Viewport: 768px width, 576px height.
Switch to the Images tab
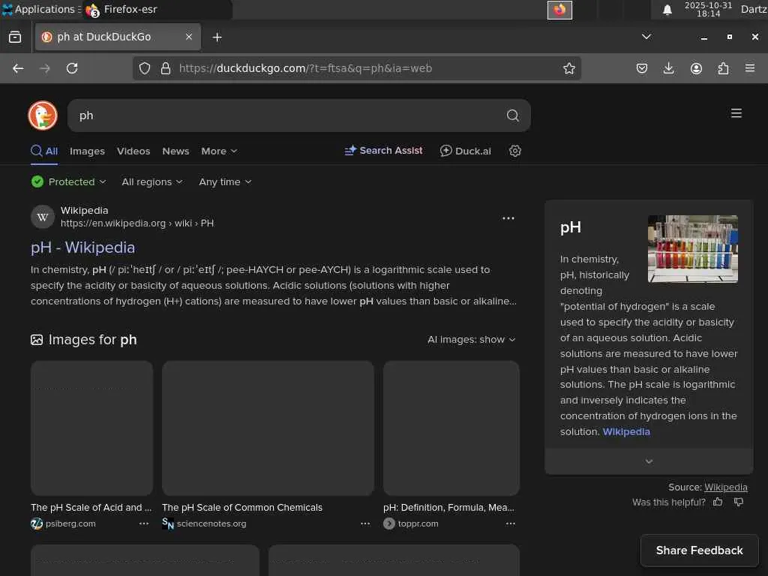(87, 151)
